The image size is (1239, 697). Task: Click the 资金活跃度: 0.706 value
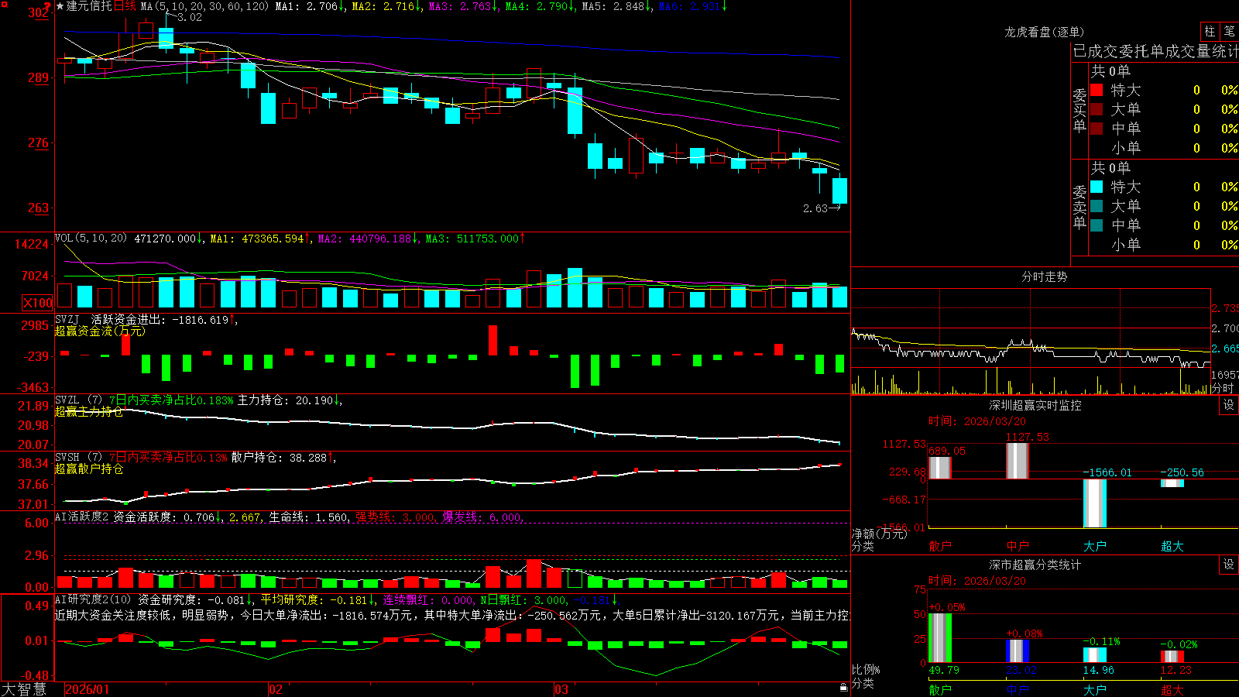168,517
